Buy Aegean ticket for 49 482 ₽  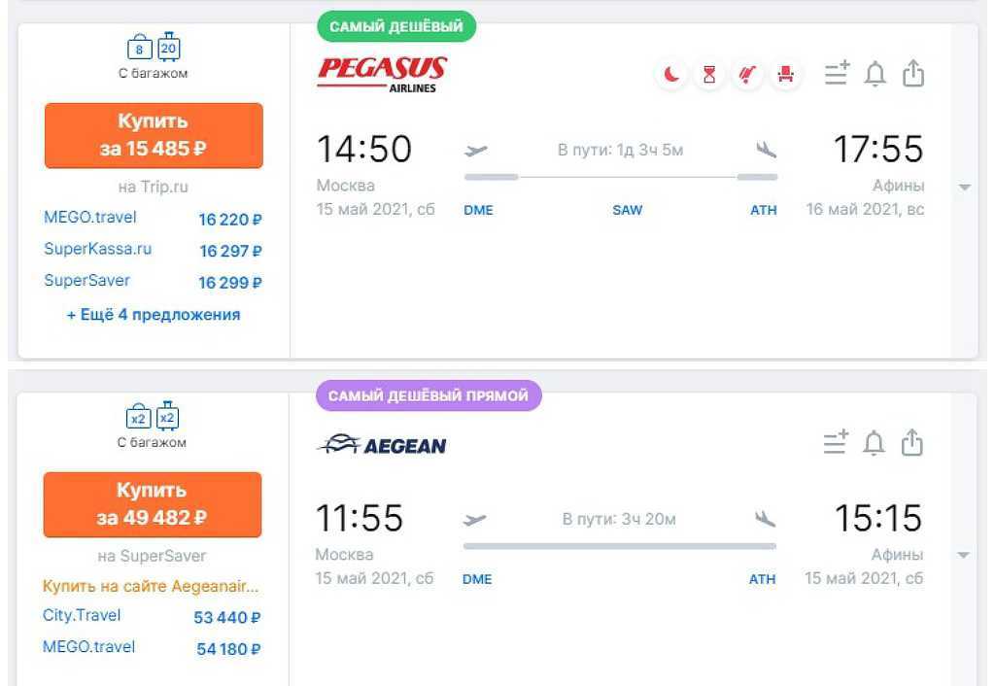pos(153,504)
